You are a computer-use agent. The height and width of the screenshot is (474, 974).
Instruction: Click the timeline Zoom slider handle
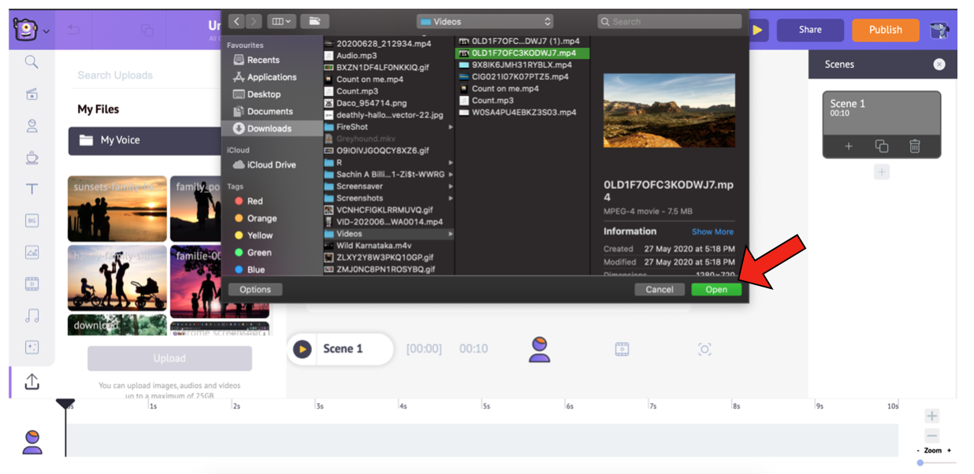[920, 463]
